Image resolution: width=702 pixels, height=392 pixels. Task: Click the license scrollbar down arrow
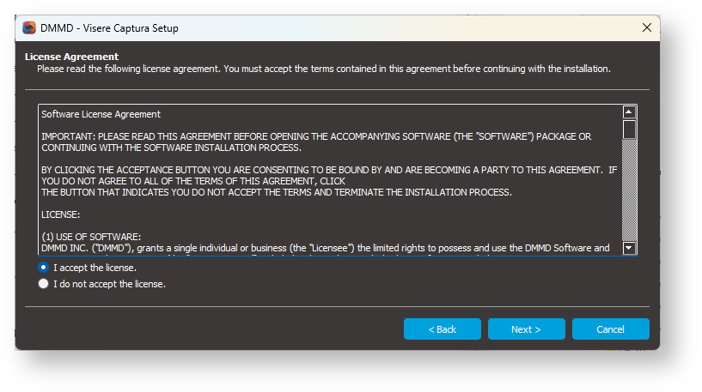tap(629, 248)
